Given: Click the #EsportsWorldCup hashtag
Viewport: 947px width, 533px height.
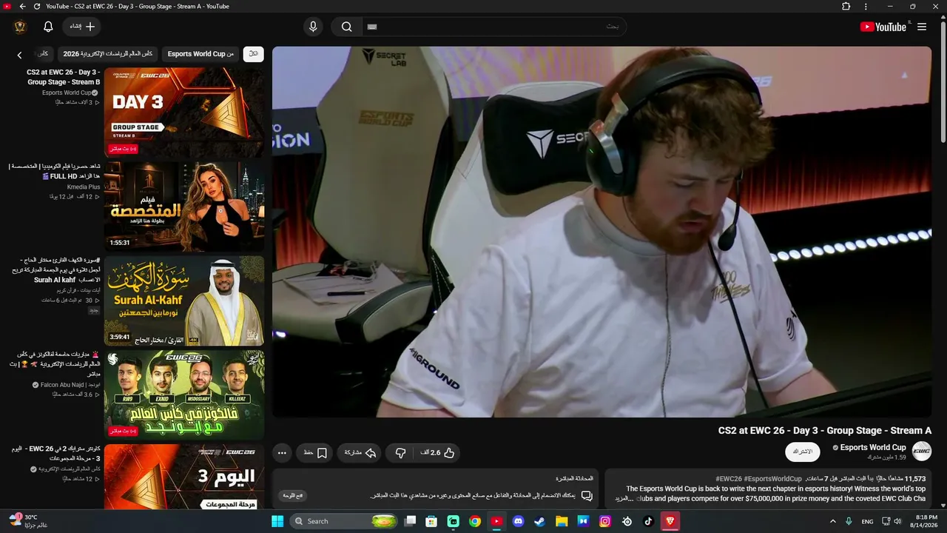Looking at the screenshot, I should point(772,479).
